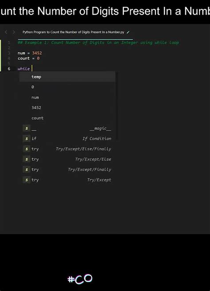The width and height of the screenshot is (210, 291).
Task: Click snippet icon for Try/Except/Else/Finally
Action: click(27, 149)
